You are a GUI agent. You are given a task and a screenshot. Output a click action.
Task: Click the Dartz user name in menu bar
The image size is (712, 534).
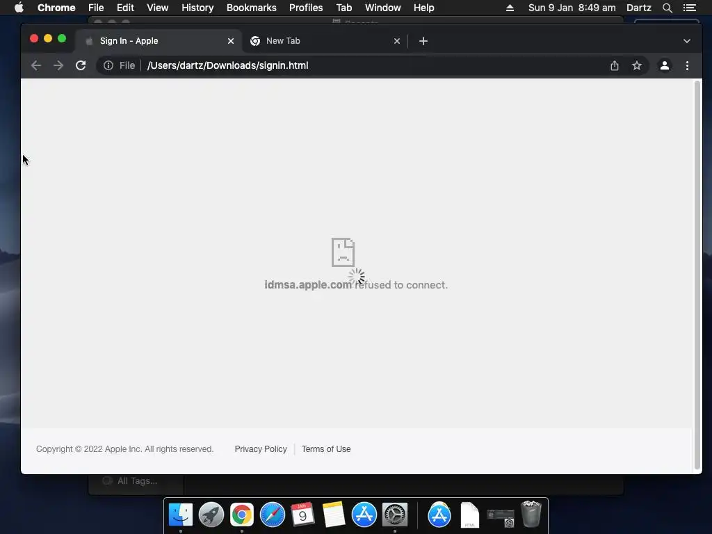point(638,8)
